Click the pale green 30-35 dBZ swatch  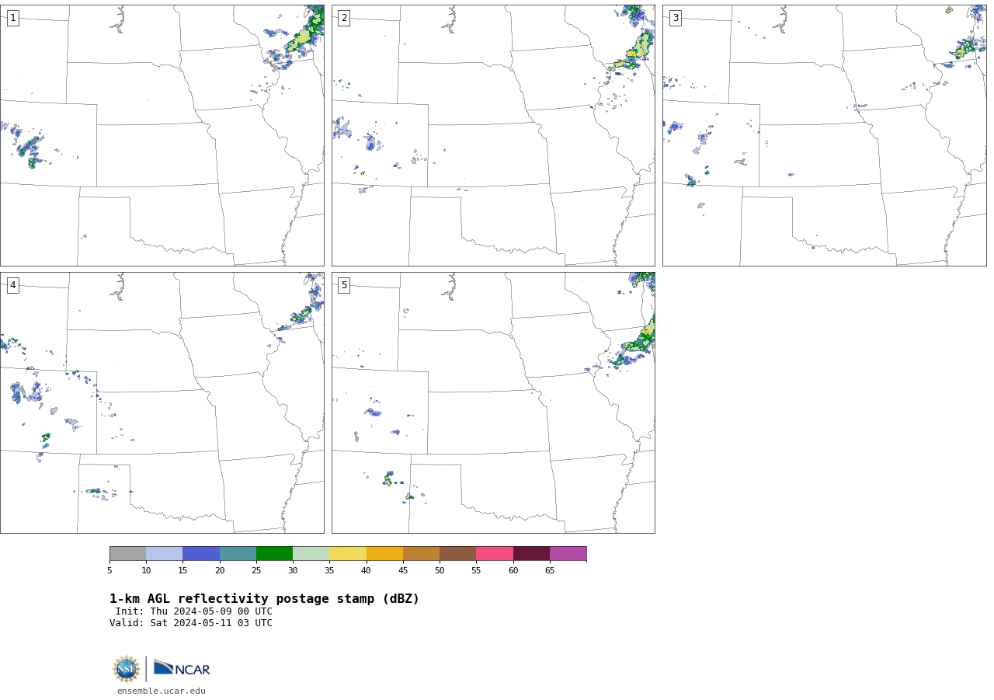311,553
